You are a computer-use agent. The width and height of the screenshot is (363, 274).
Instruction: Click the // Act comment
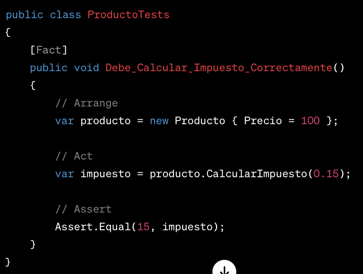click(x=74, y=156)
